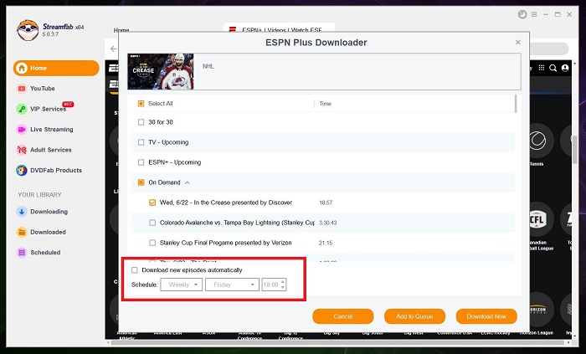
Task: Click the In the Crease thumbnail
Action: pyautogui.click(x=161, y=71)
